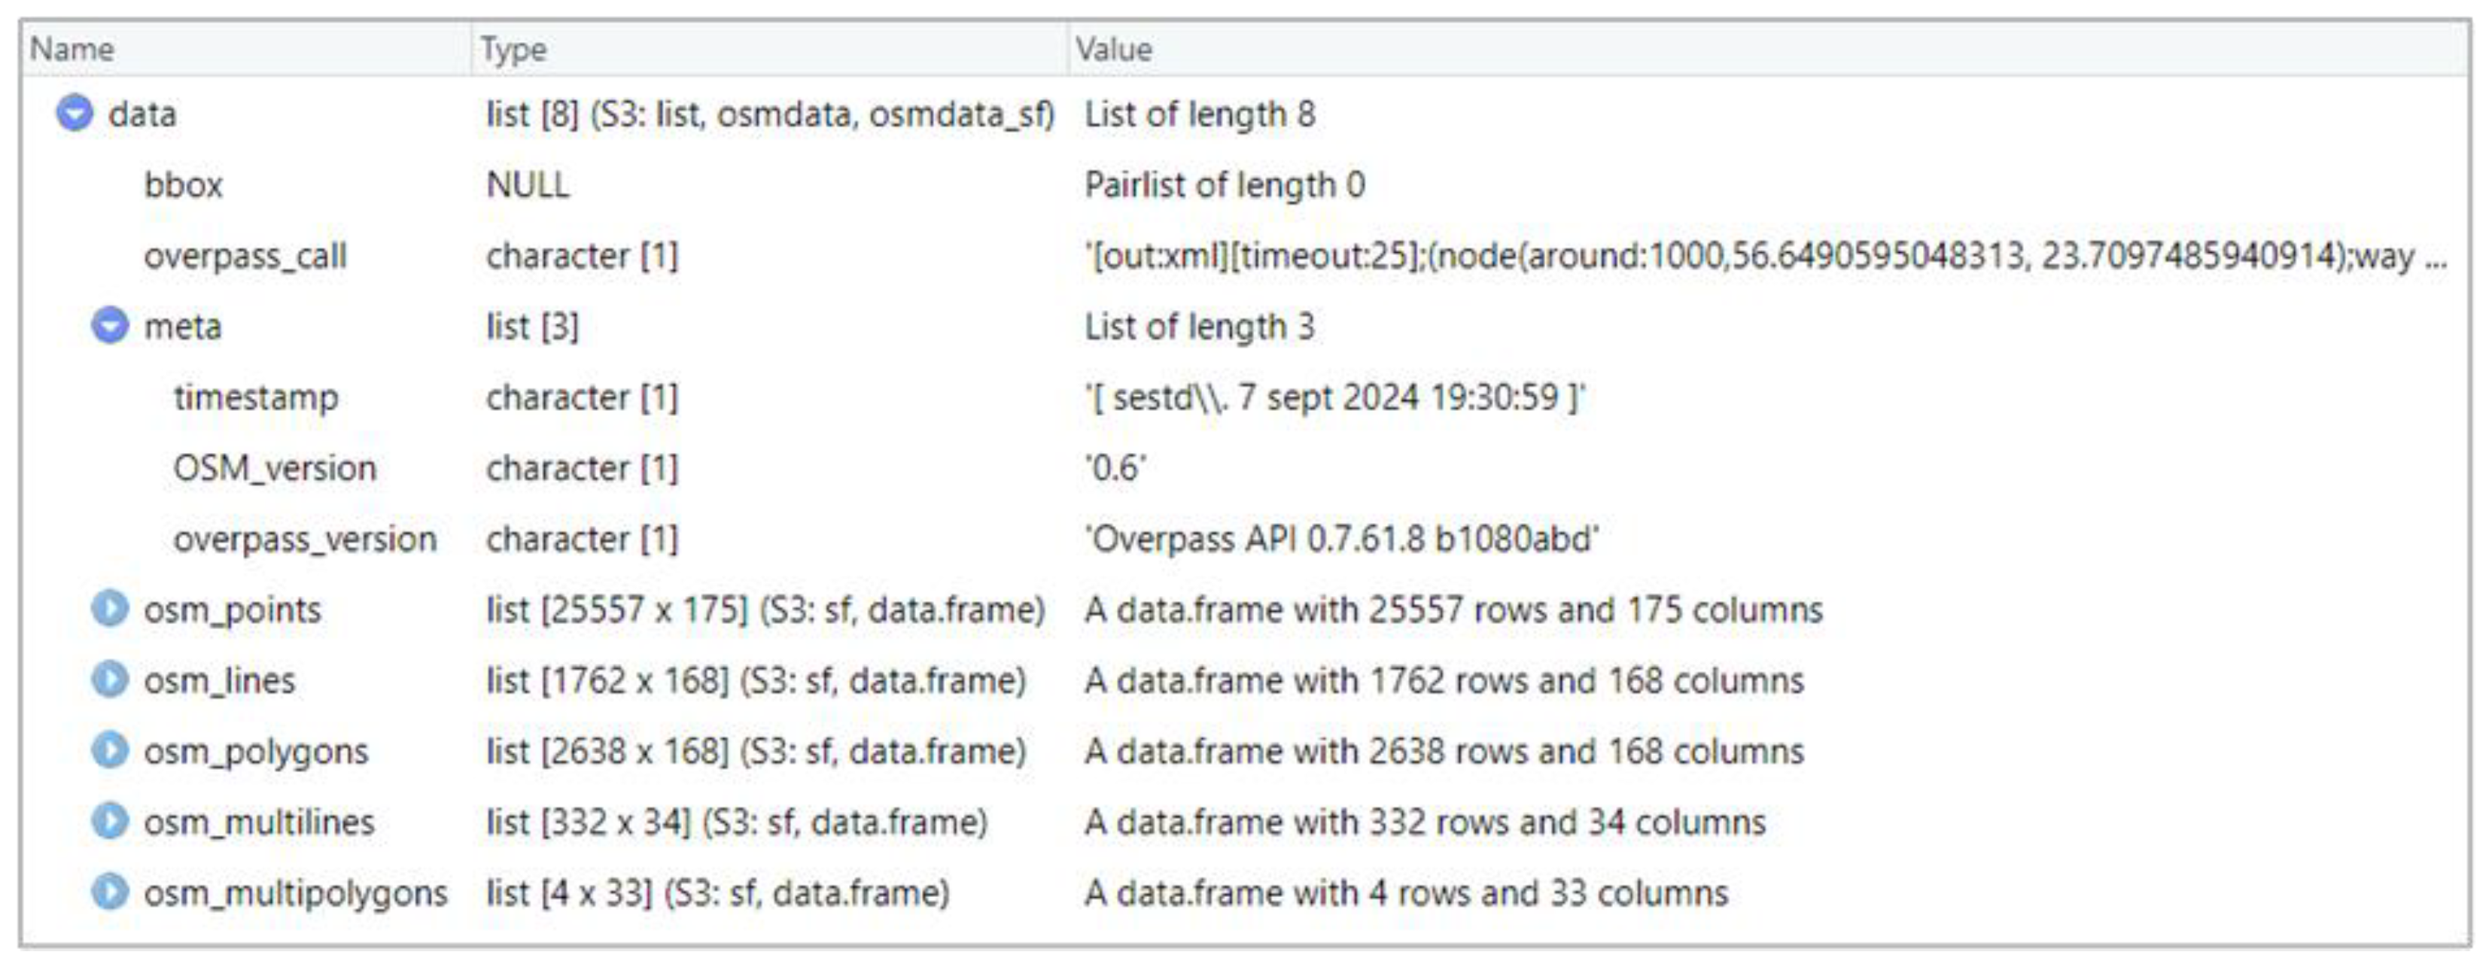Expand the osm_lines data frame
This screenshot has height=967, width=2492.
pyautogui.click(x=111, y=680)
